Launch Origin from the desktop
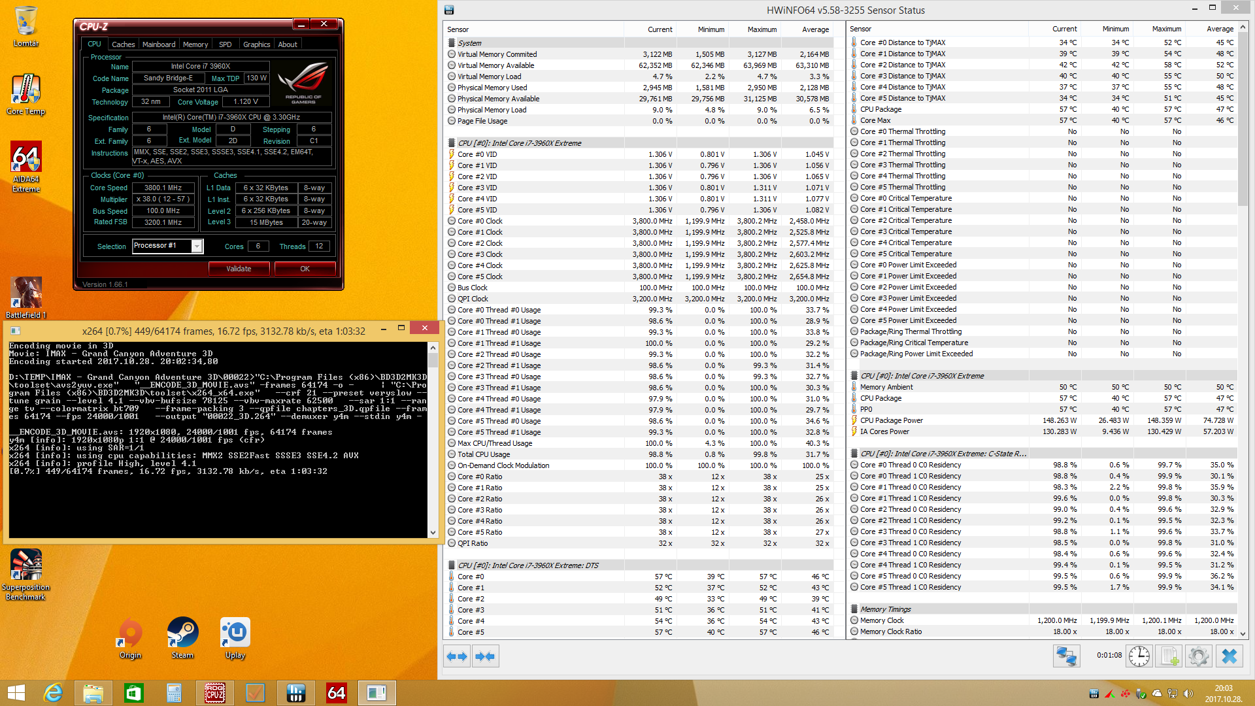Screen dimensions: 1255x706 [130, 638]
